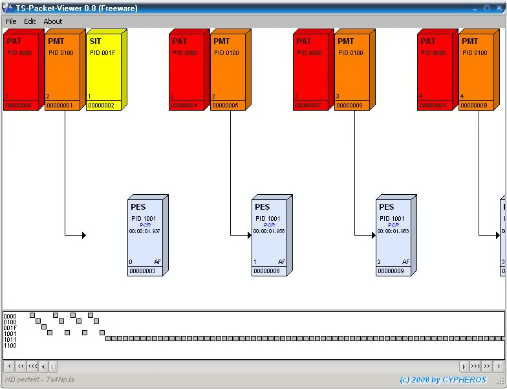Image resolution: width=507 pixels, height=389 pixels.
Task: Click the first PID 0000 timeline marker
Action: click(32, 315)
